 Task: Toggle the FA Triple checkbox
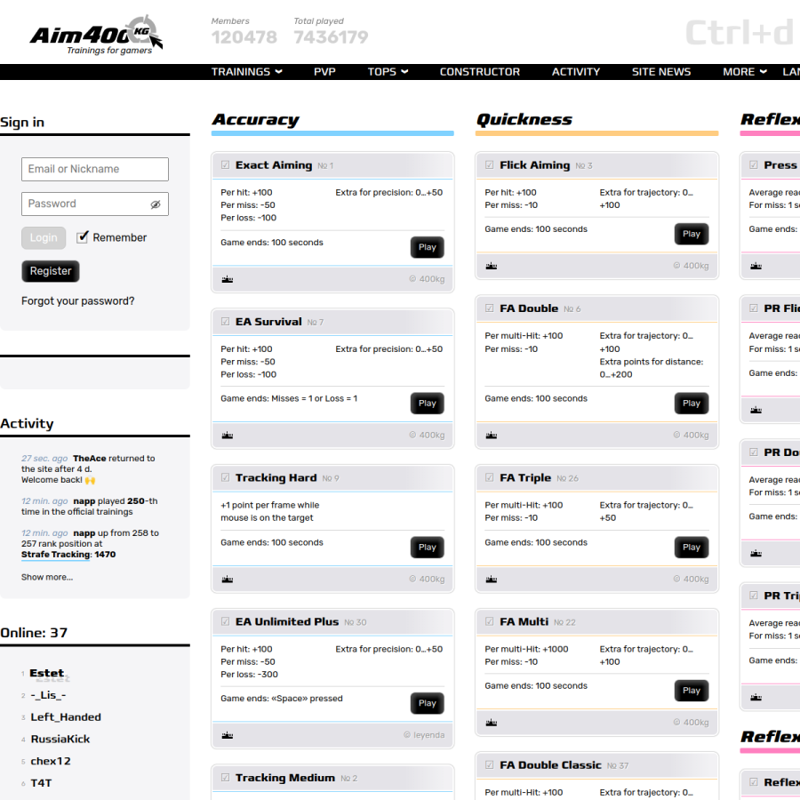point(489,477)
